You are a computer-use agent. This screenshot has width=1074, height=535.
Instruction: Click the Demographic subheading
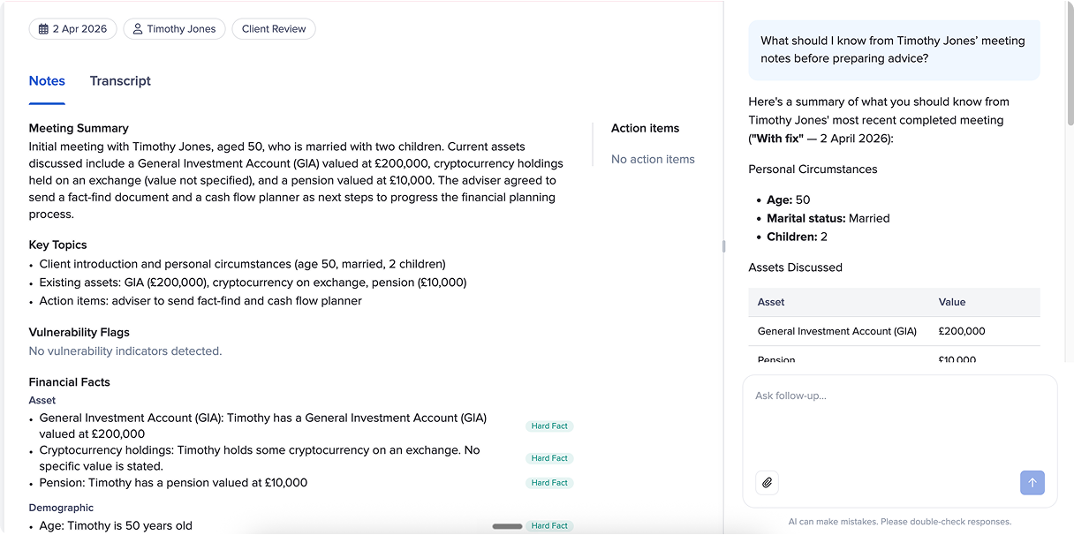click(61, 508)
